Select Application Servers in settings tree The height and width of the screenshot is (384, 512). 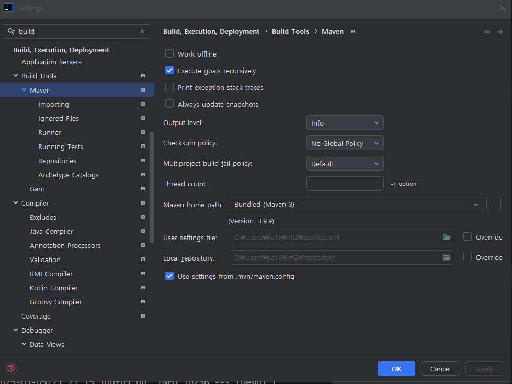(x=51, y=62)
